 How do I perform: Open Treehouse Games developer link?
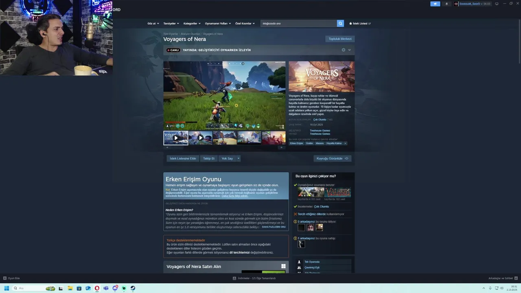click(x=320, y=131)
